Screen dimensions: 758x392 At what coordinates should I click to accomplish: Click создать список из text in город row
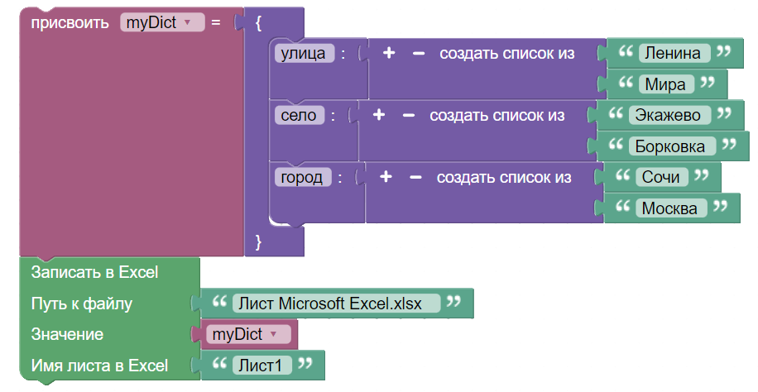pos(504,177)
